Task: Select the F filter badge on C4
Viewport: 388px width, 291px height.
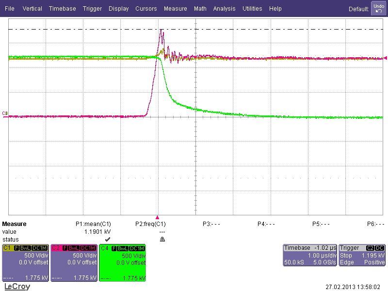Action: click(x=114, y=248)
